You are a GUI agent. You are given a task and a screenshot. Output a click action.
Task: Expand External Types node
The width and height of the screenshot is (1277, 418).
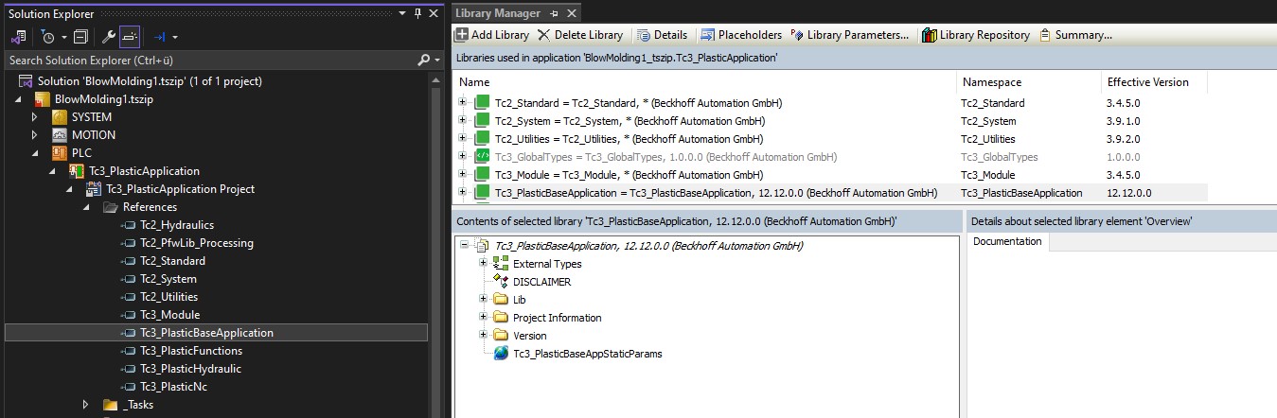tap(482, 264)
